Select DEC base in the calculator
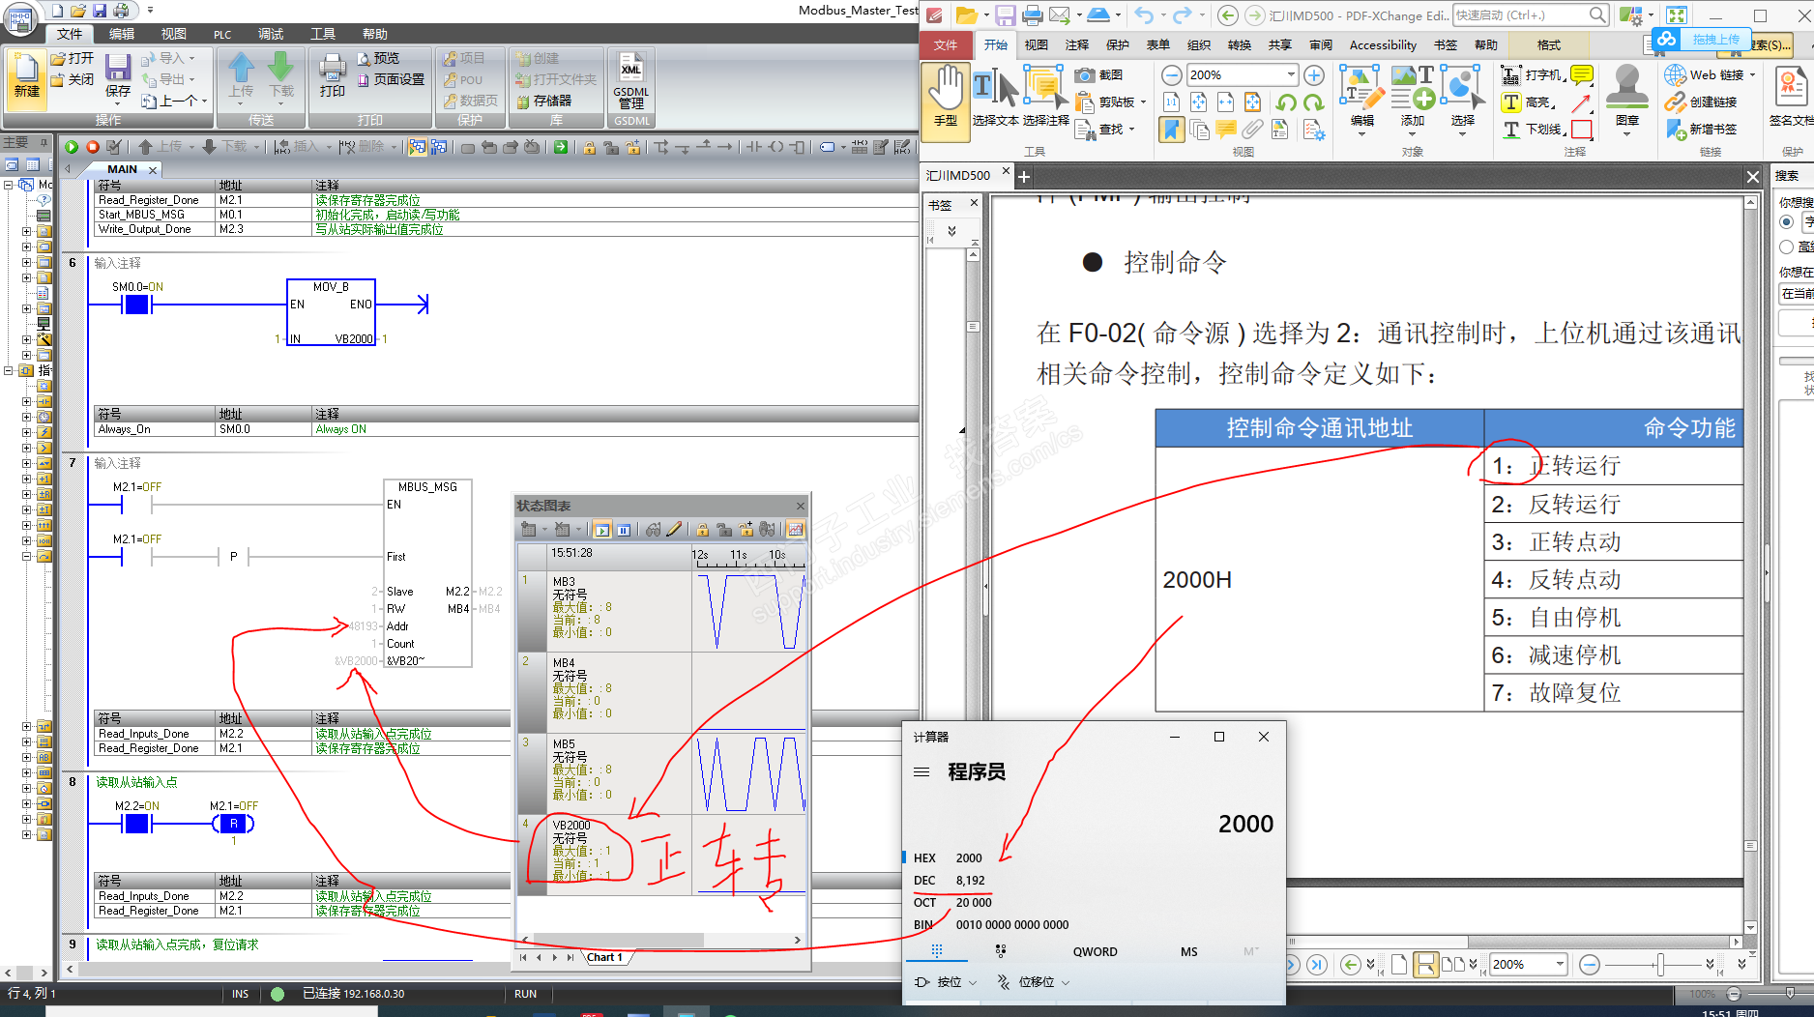Viewport: 1814px width, 1017px height. [950, 880]
